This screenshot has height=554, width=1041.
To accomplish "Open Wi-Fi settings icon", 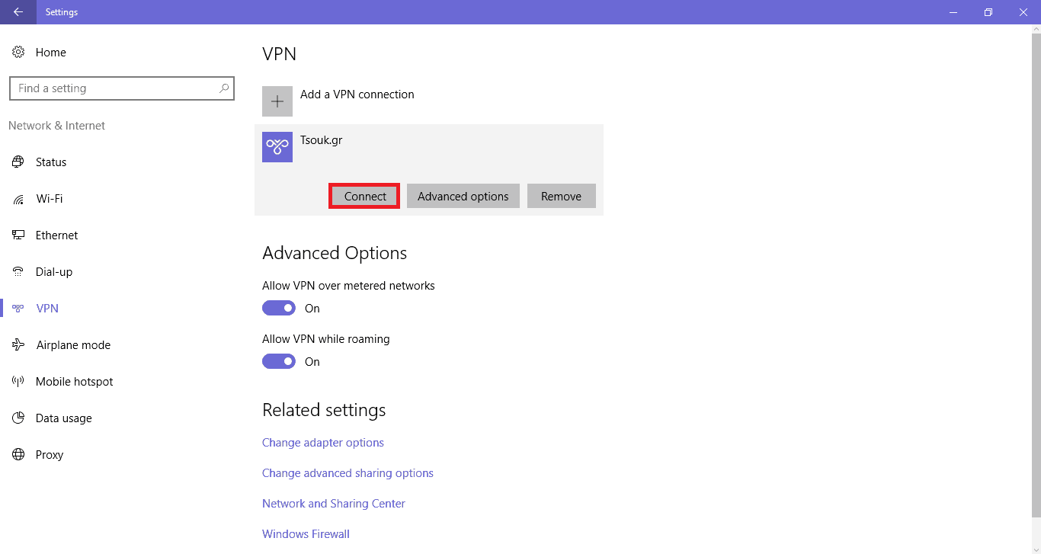I will (18, 199).
